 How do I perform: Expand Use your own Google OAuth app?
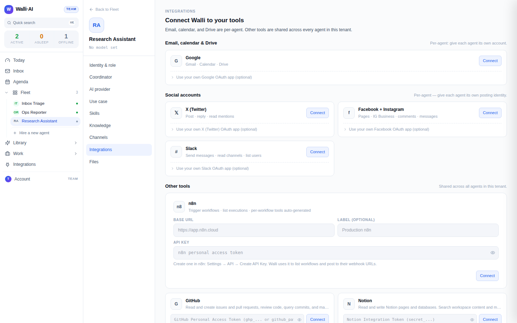211,77
